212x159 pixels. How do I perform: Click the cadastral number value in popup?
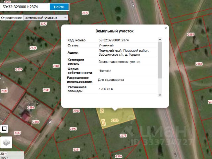point(114,40)
